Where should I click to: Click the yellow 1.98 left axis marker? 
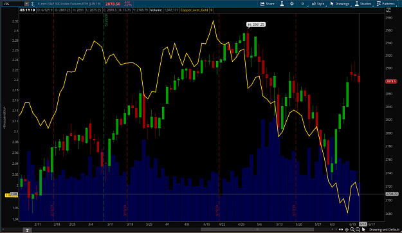click(x=12, y=195)
